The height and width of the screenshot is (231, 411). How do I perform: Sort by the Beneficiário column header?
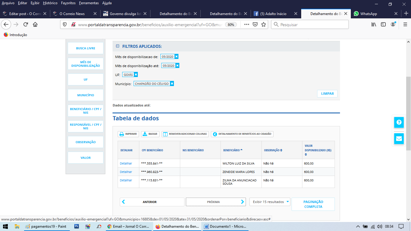tap(233, 150)
